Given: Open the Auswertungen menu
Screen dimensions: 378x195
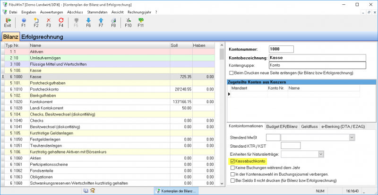Looking at the screenshot, I should click(52, 12).
